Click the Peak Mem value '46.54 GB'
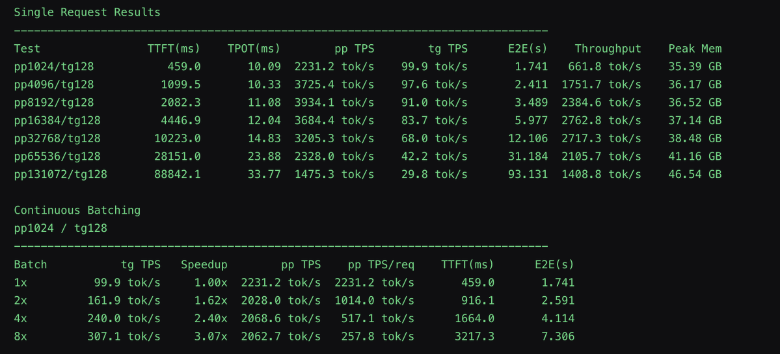The height and width of the screenshot is (354, 780). 695,174
